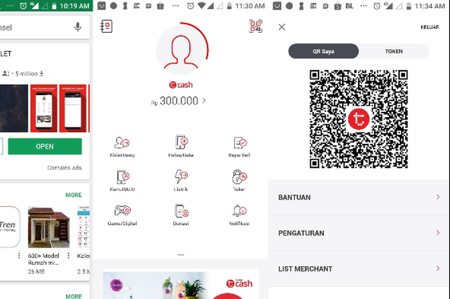Tap the PENGATURAN label
Image resolution: width=450 pixels, height=299 pixels.
(301, 233)
